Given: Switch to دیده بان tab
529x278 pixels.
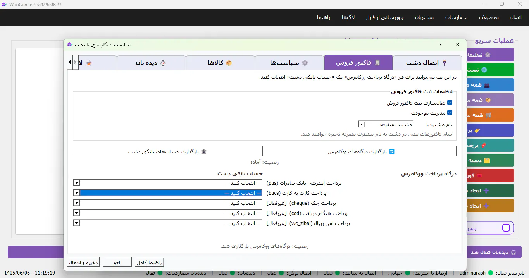Looking at the screenshot, I should click(x=151, y=63).
